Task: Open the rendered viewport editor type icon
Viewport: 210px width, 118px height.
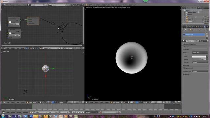Action: (87, 102)
